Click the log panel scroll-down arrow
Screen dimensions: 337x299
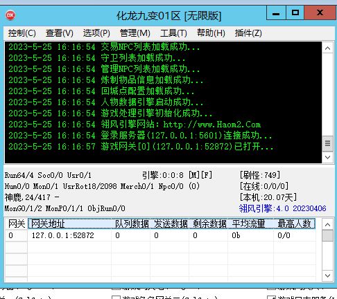(327, 157)
